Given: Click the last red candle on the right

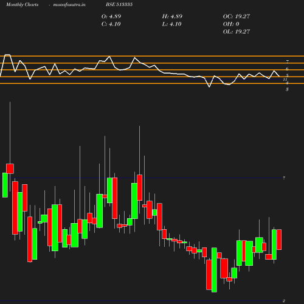Looking at the screenshot, I should pos(279,240).
